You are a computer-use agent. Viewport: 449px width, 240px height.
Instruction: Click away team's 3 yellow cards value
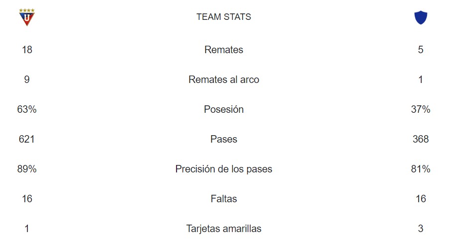[421, 229]
